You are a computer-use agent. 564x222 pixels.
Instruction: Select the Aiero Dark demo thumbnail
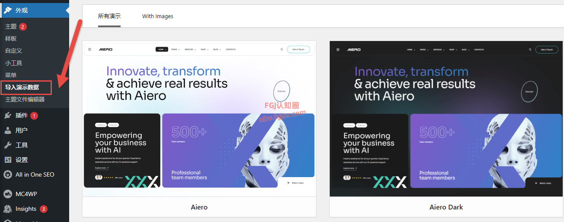pyautogui.click(x=446, y=119)
